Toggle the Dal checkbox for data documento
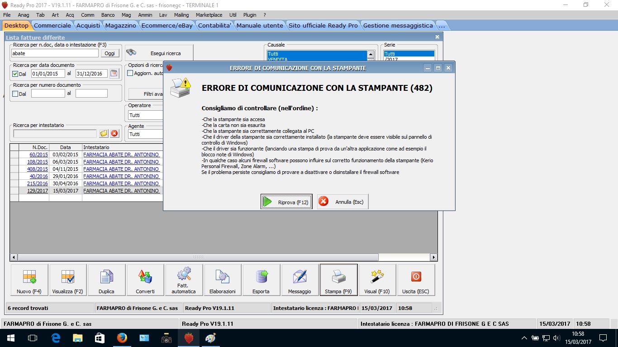This screenshot has width=618, height=347. coord(15,74)
